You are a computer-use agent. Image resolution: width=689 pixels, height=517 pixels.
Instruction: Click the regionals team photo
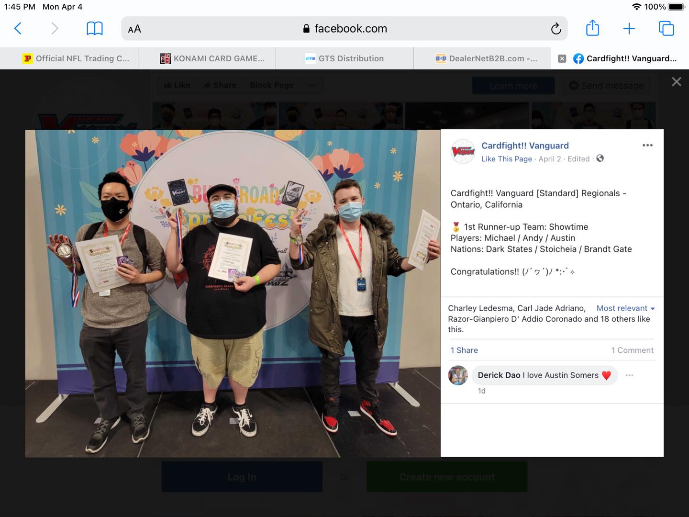pyautogui.click(x=233, y=293)
